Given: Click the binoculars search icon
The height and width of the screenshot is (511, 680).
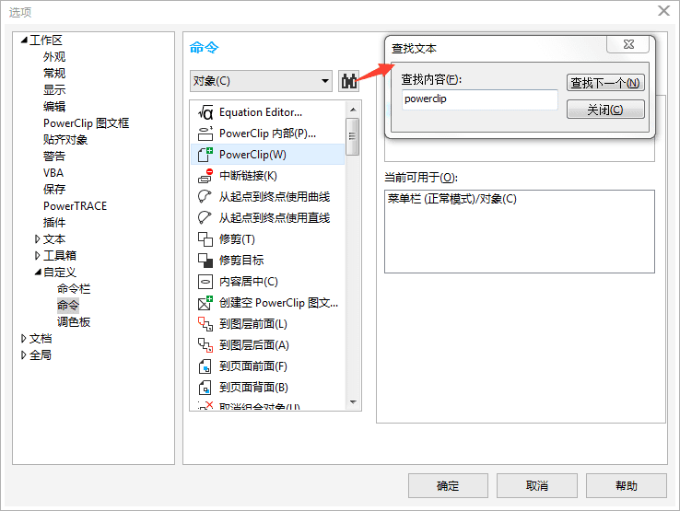Looking at the screenshot, I should [x=349, y=81].
